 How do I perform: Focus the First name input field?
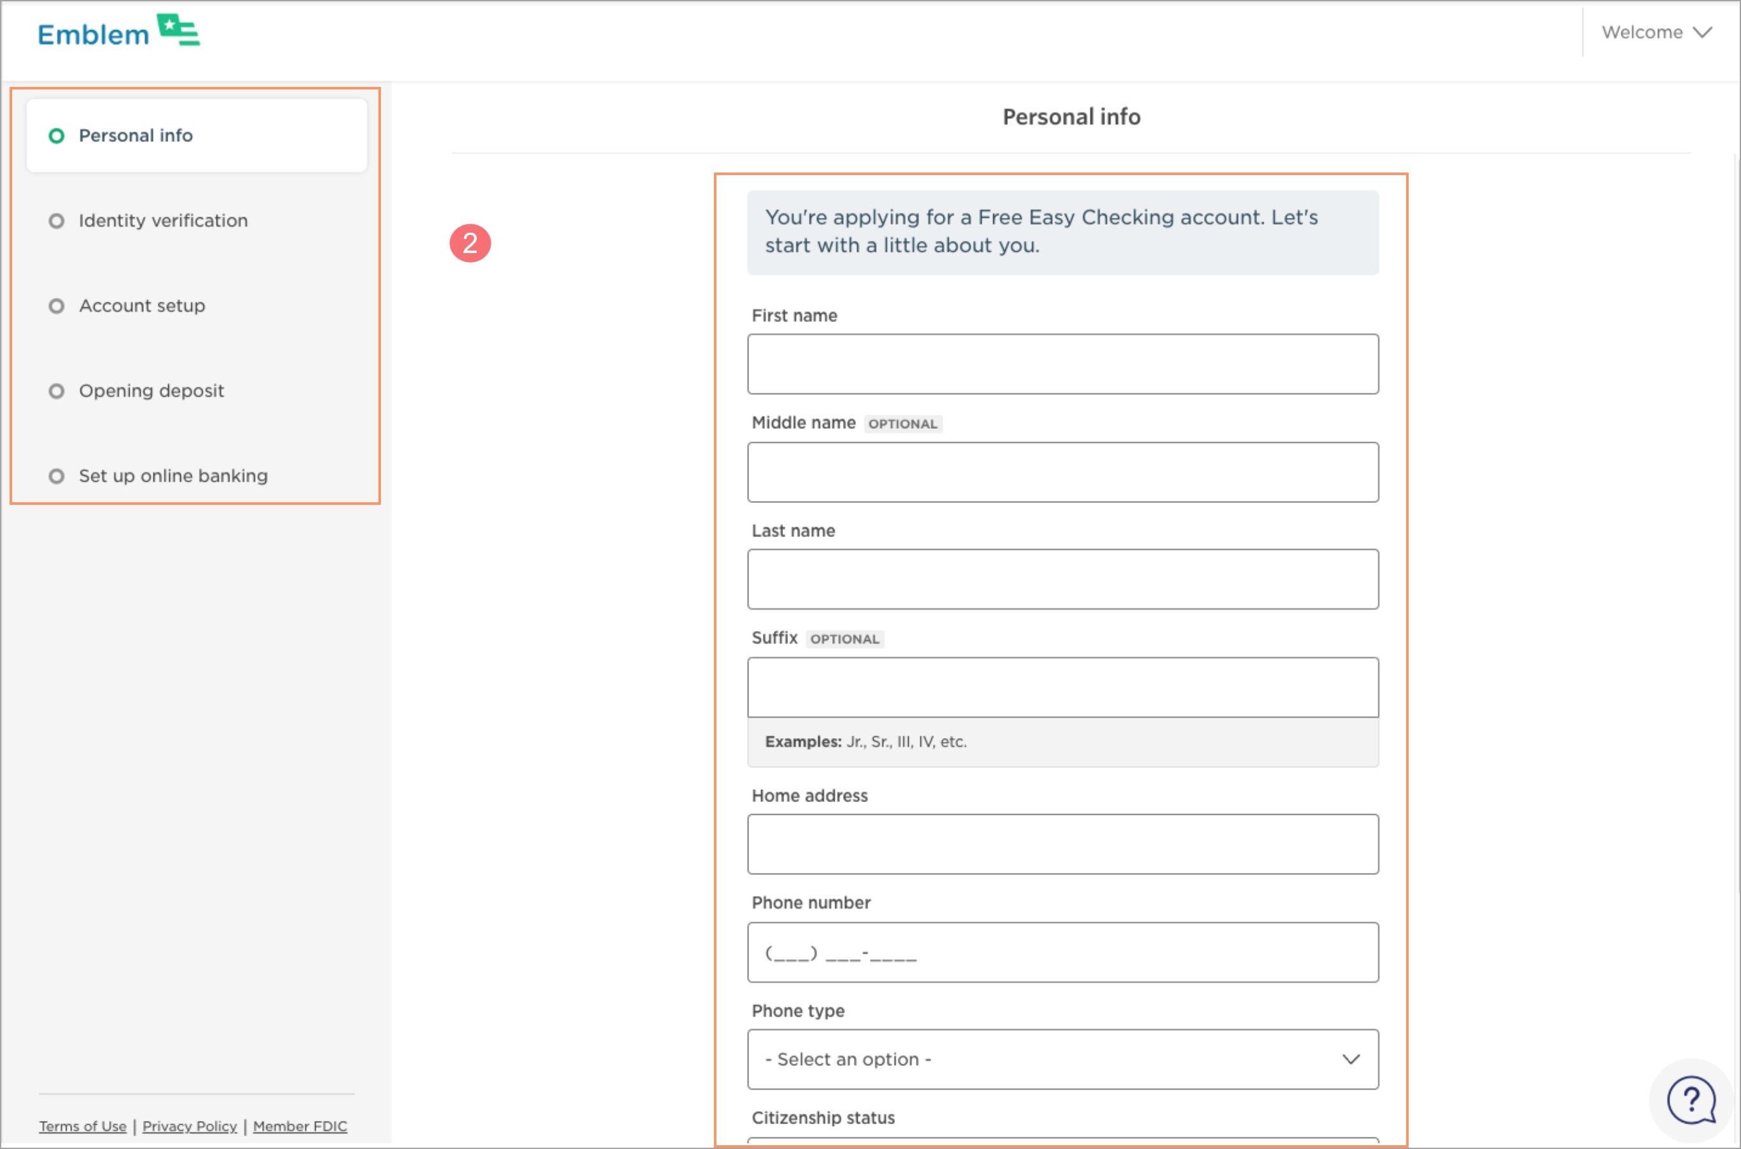(x=1062, y=364)
